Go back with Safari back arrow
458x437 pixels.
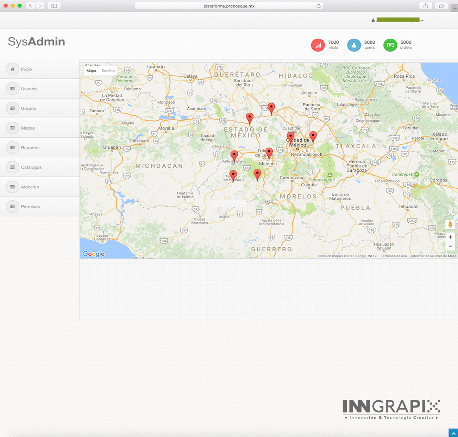point(31,6)
